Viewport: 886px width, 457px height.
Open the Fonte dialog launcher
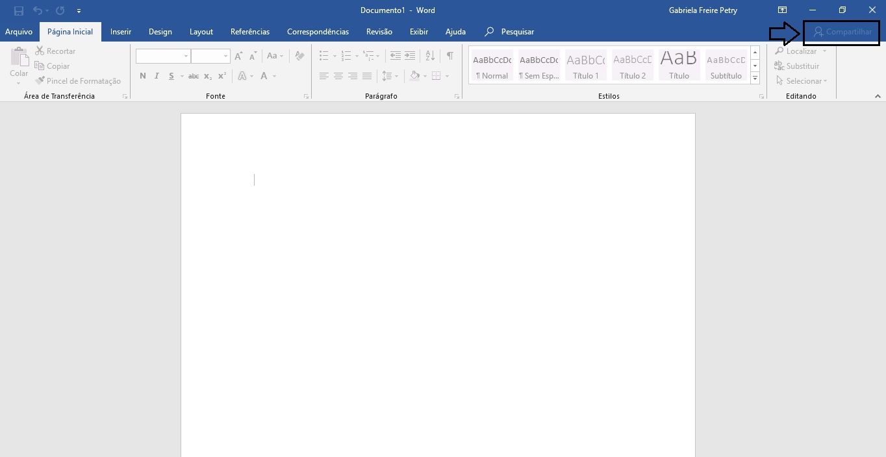306,96
